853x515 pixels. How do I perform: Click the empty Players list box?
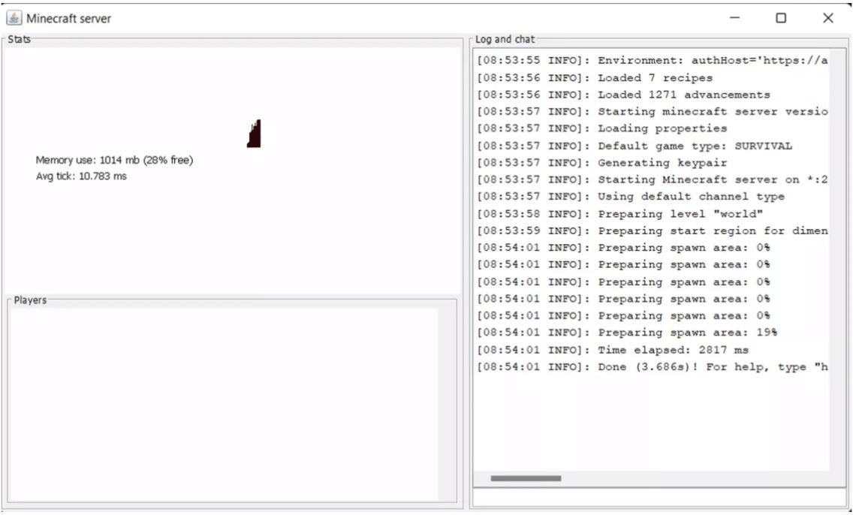224,405
